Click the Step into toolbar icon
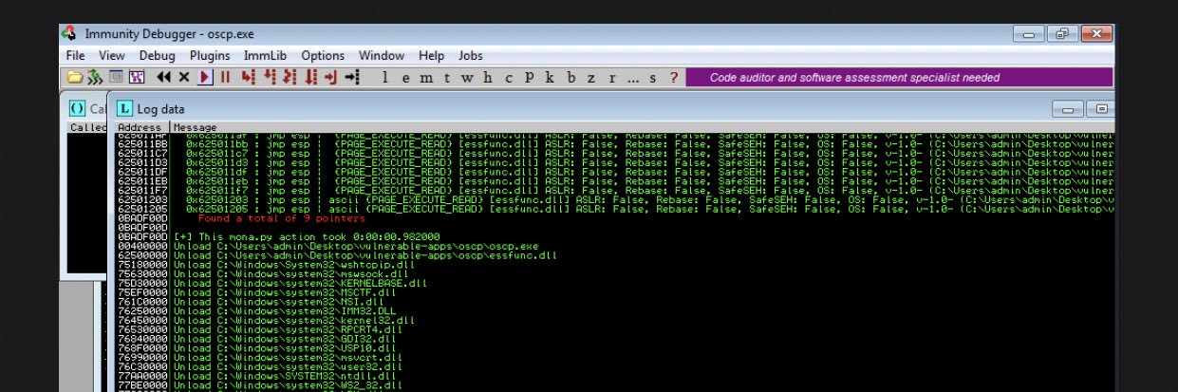This screenshot has height=392, width=1178. click(x=248, y=77)
